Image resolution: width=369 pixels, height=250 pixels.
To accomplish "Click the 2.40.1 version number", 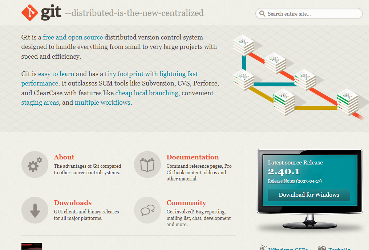I will tap(284, 172).
